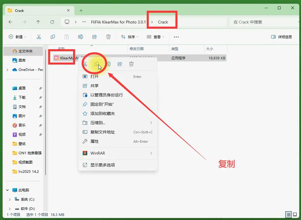Expand the 系统 (C:) drive node

(x=10, y=199)
